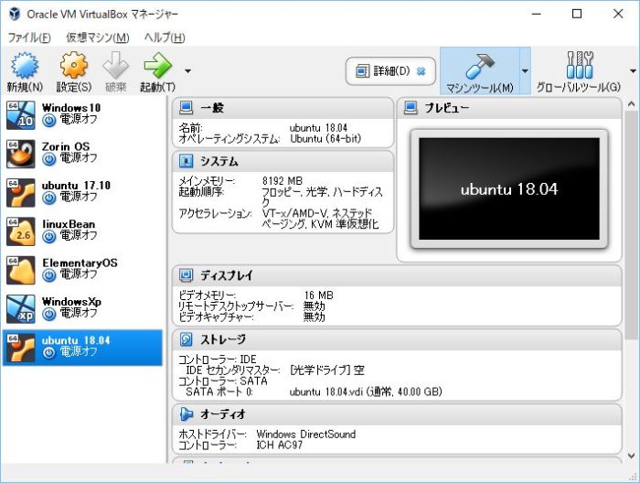Click the ubuntu 18.04 preview thumbnail
Viewport: 640px width, 483px height.
[509, 189]
